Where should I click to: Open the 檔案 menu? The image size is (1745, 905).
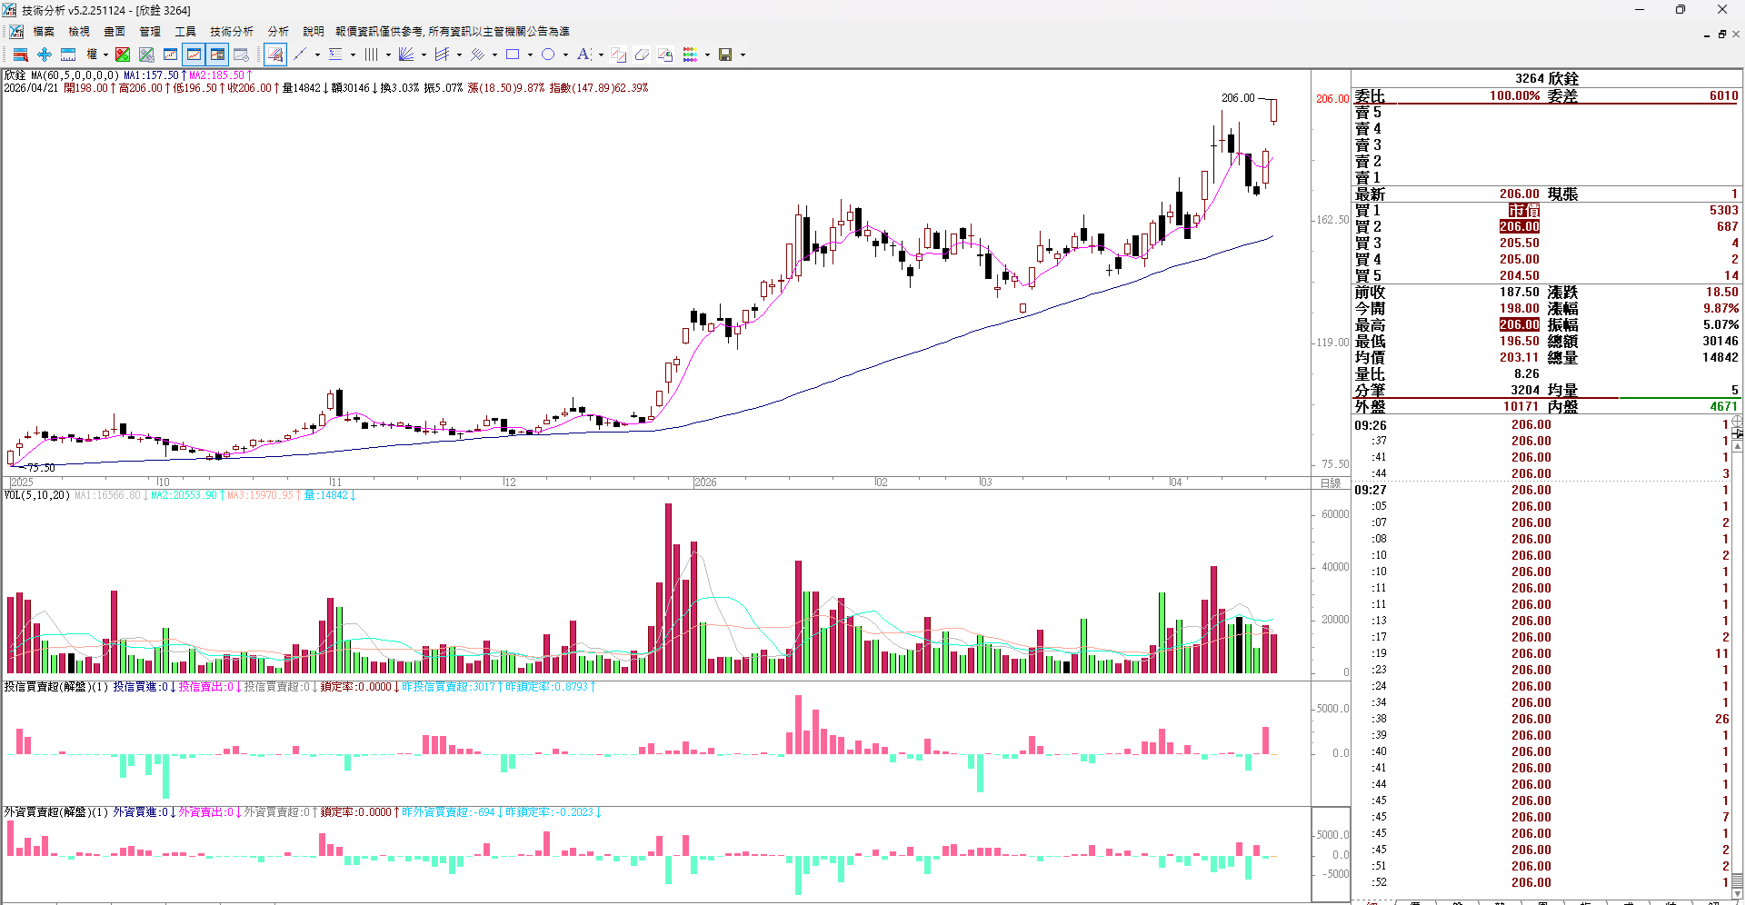click(44, 32)
